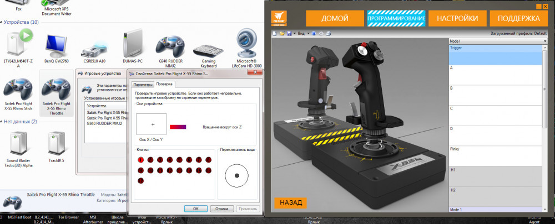
Task: Click the orange НАЗАД button
Action: point(291,203)
